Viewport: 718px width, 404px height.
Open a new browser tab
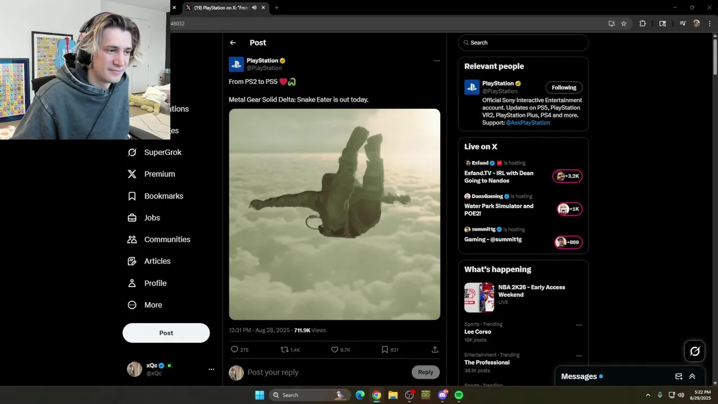click(x=277, y=8)
